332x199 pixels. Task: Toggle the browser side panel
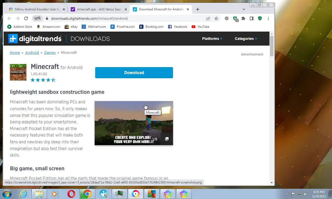click(252, 18)
